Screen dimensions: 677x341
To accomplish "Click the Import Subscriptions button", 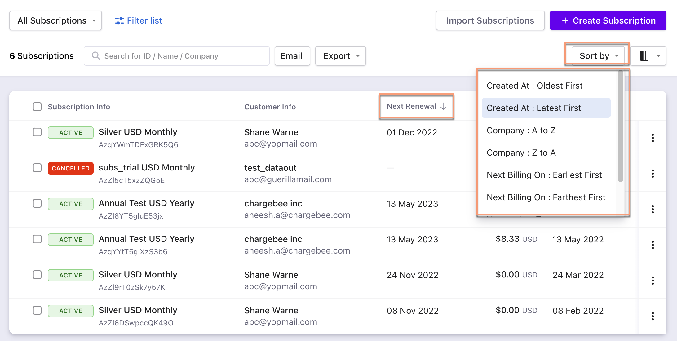I will click(490, 21).
